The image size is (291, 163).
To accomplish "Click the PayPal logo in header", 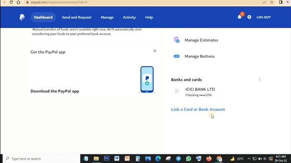I will click(22, 17).
